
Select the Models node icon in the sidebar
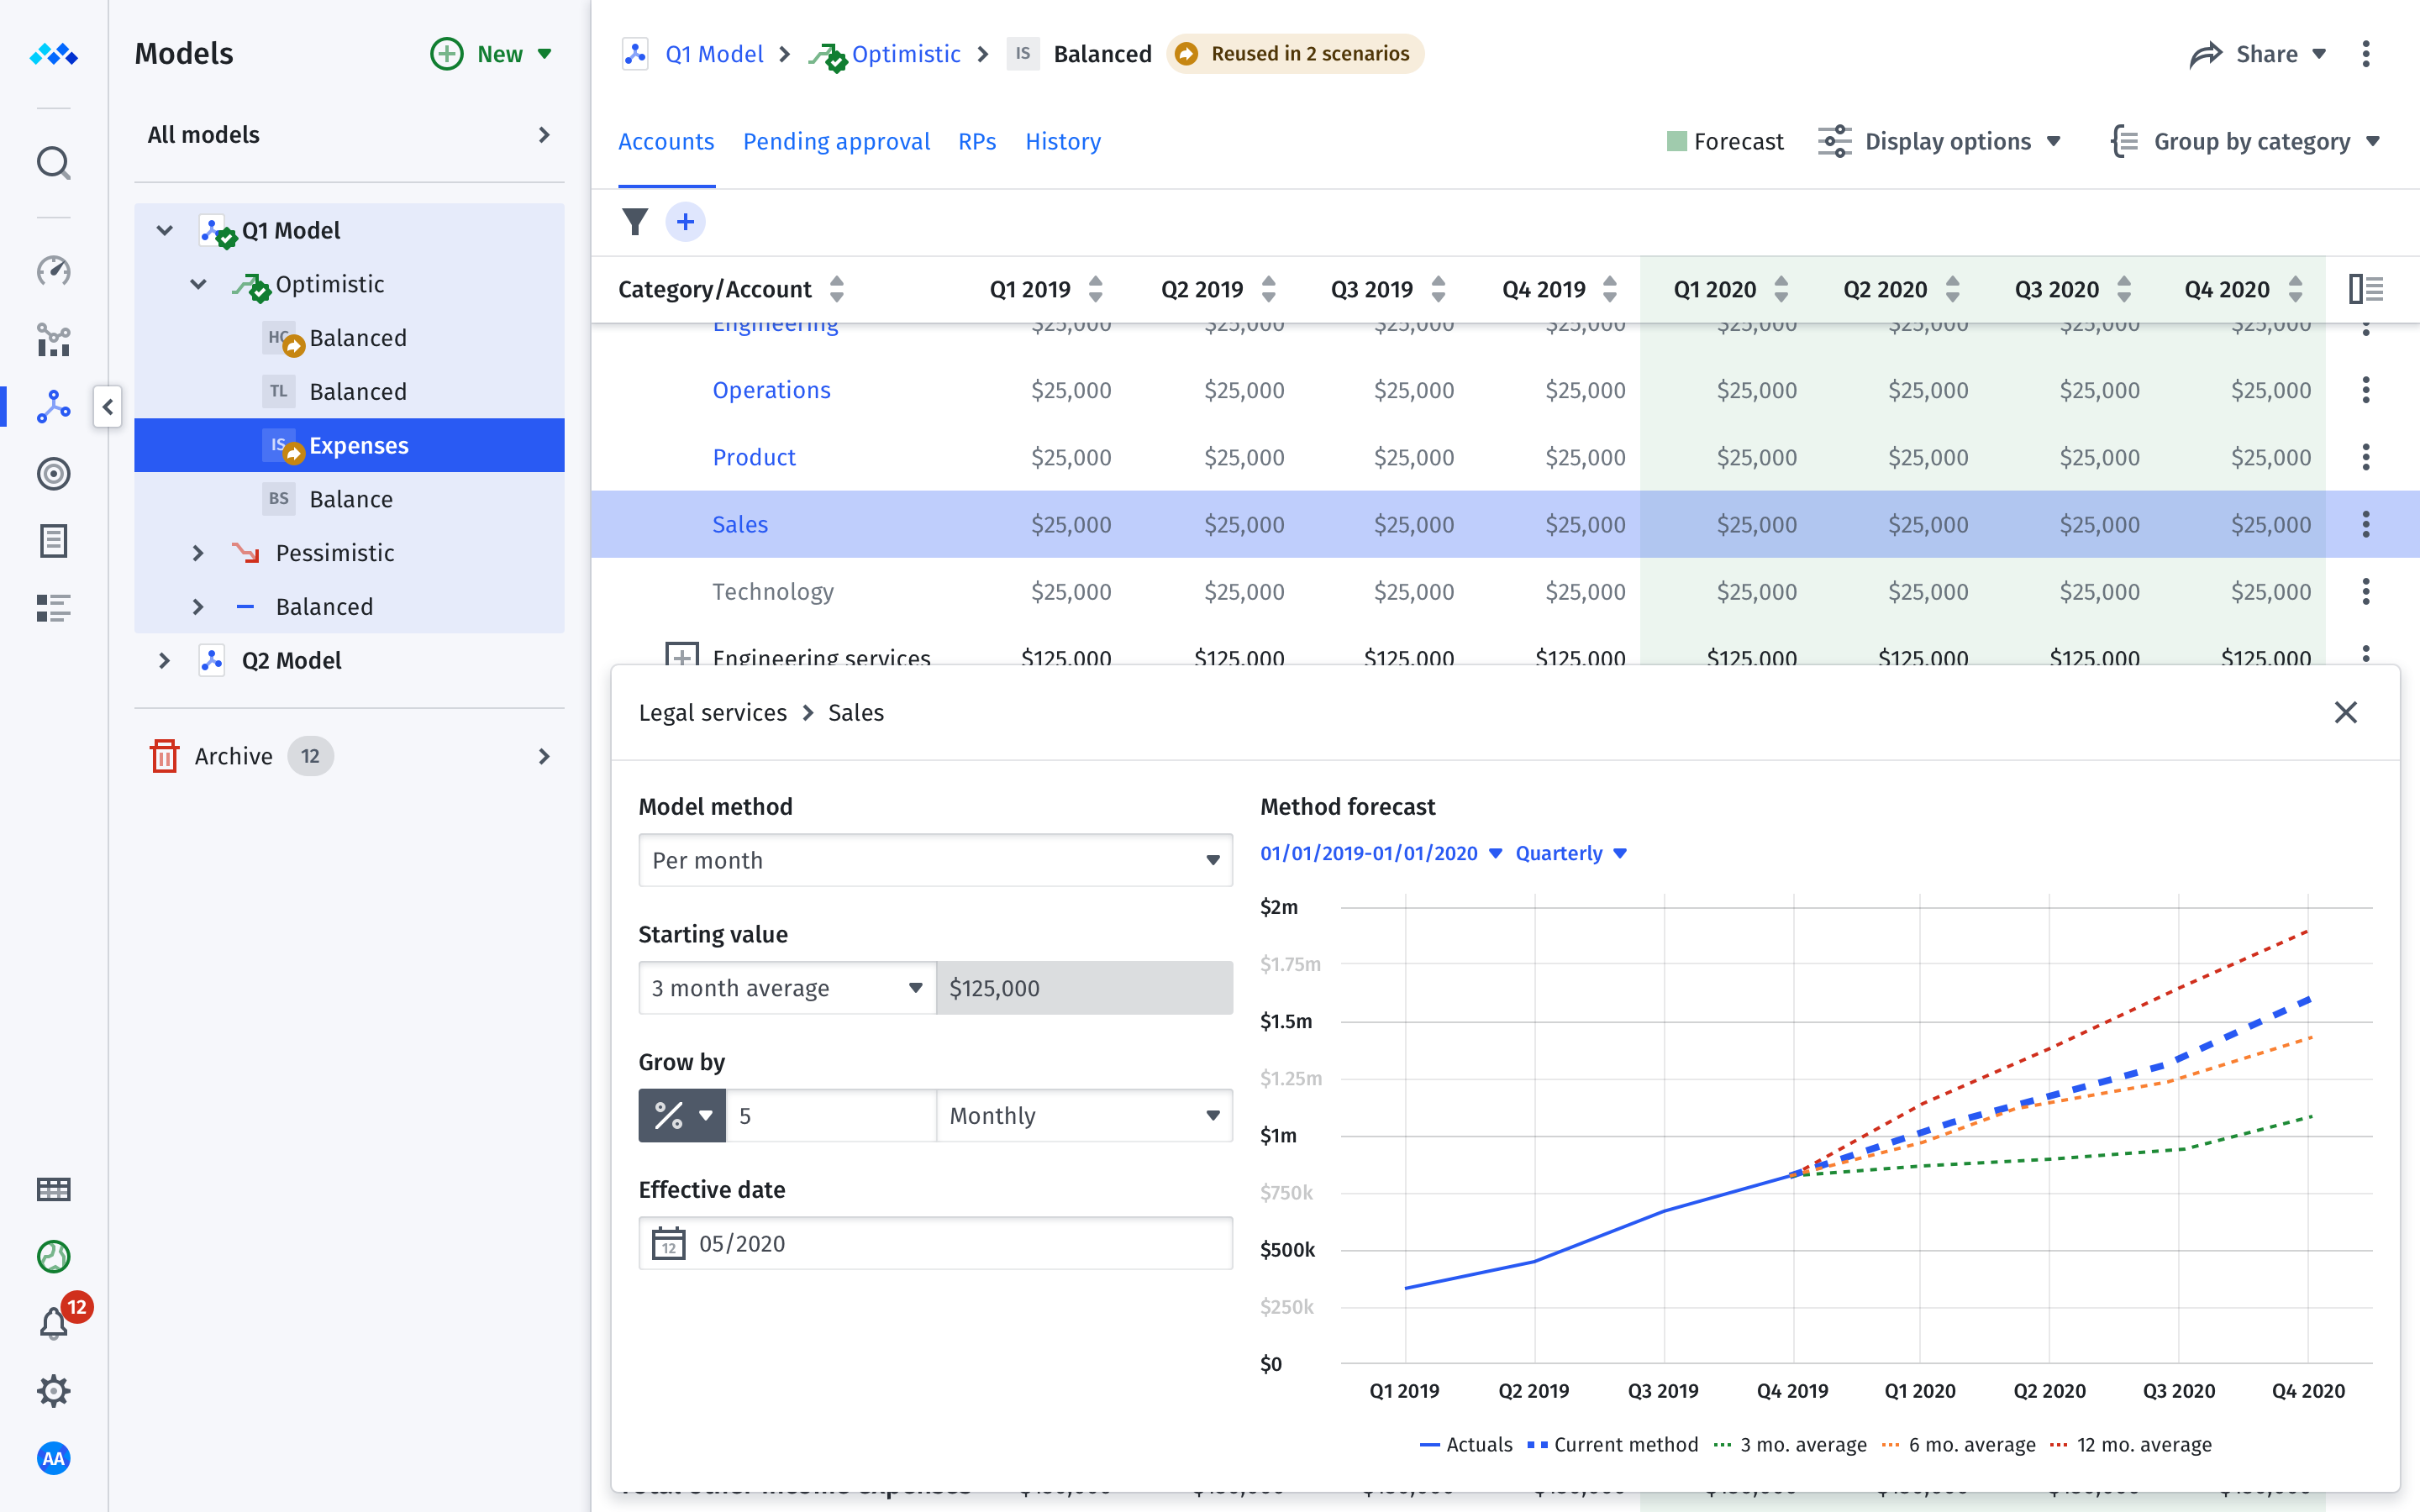point(53,406)
